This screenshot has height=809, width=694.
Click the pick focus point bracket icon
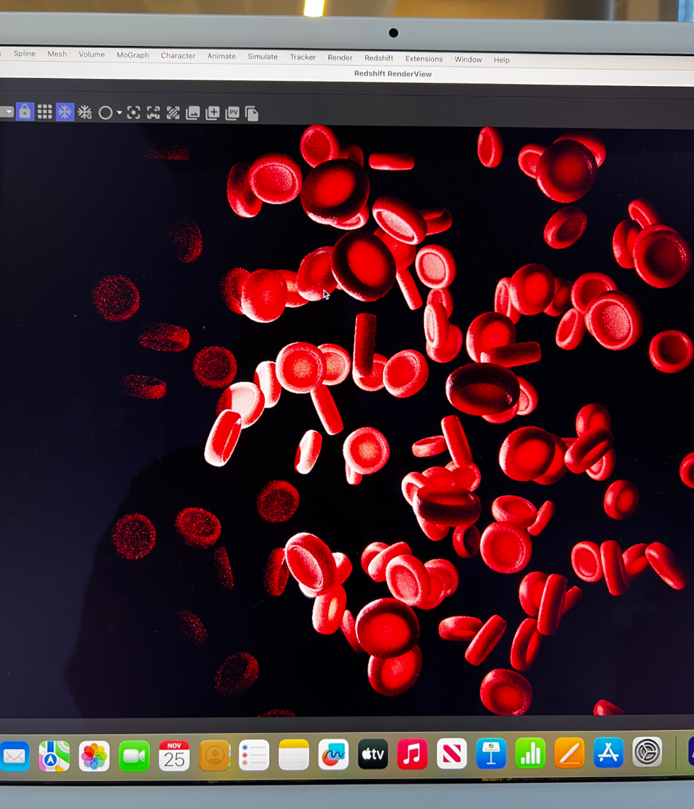[x=133, y=113]
